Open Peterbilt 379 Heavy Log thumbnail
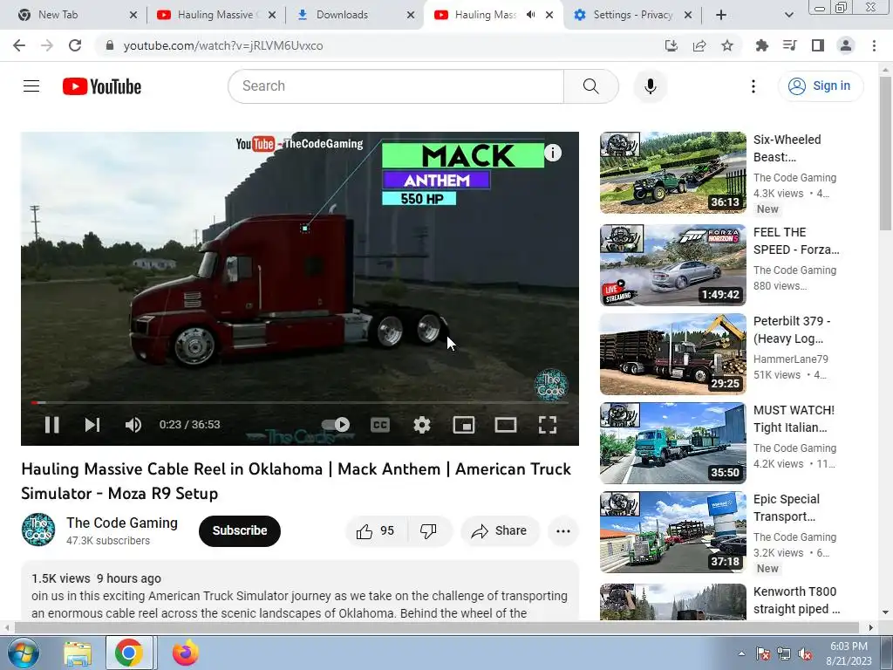 (x=672, y=354)
